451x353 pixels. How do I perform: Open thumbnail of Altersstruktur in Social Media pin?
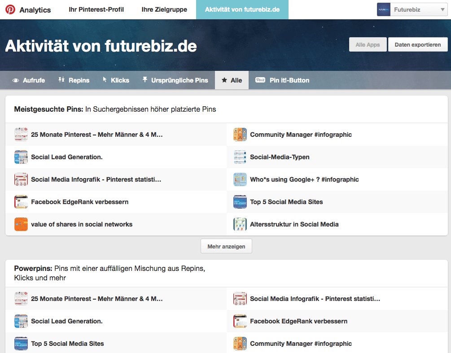click(240, 224)
